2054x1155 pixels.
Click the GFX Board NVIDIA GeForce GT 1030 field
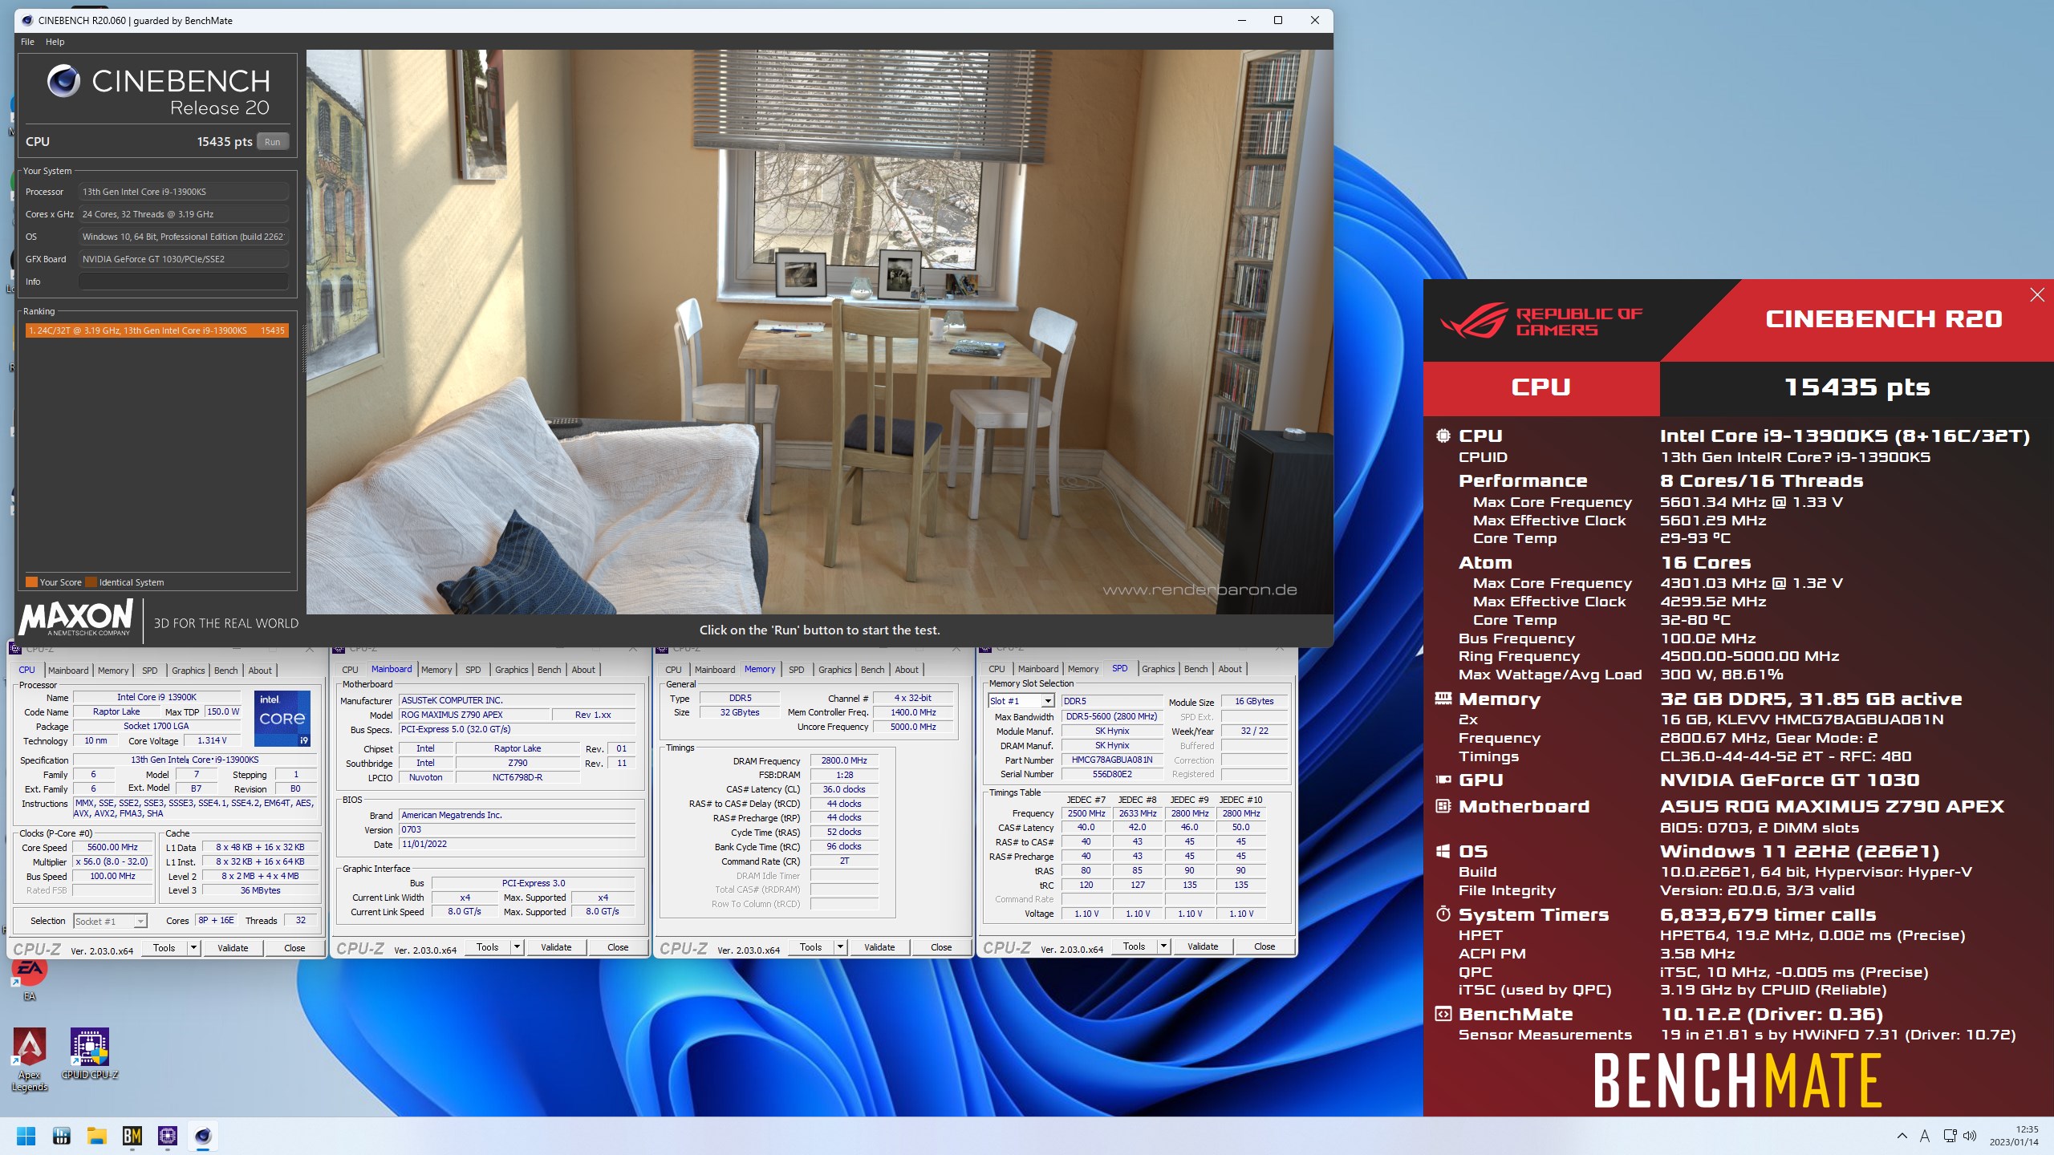click(183, 259)
